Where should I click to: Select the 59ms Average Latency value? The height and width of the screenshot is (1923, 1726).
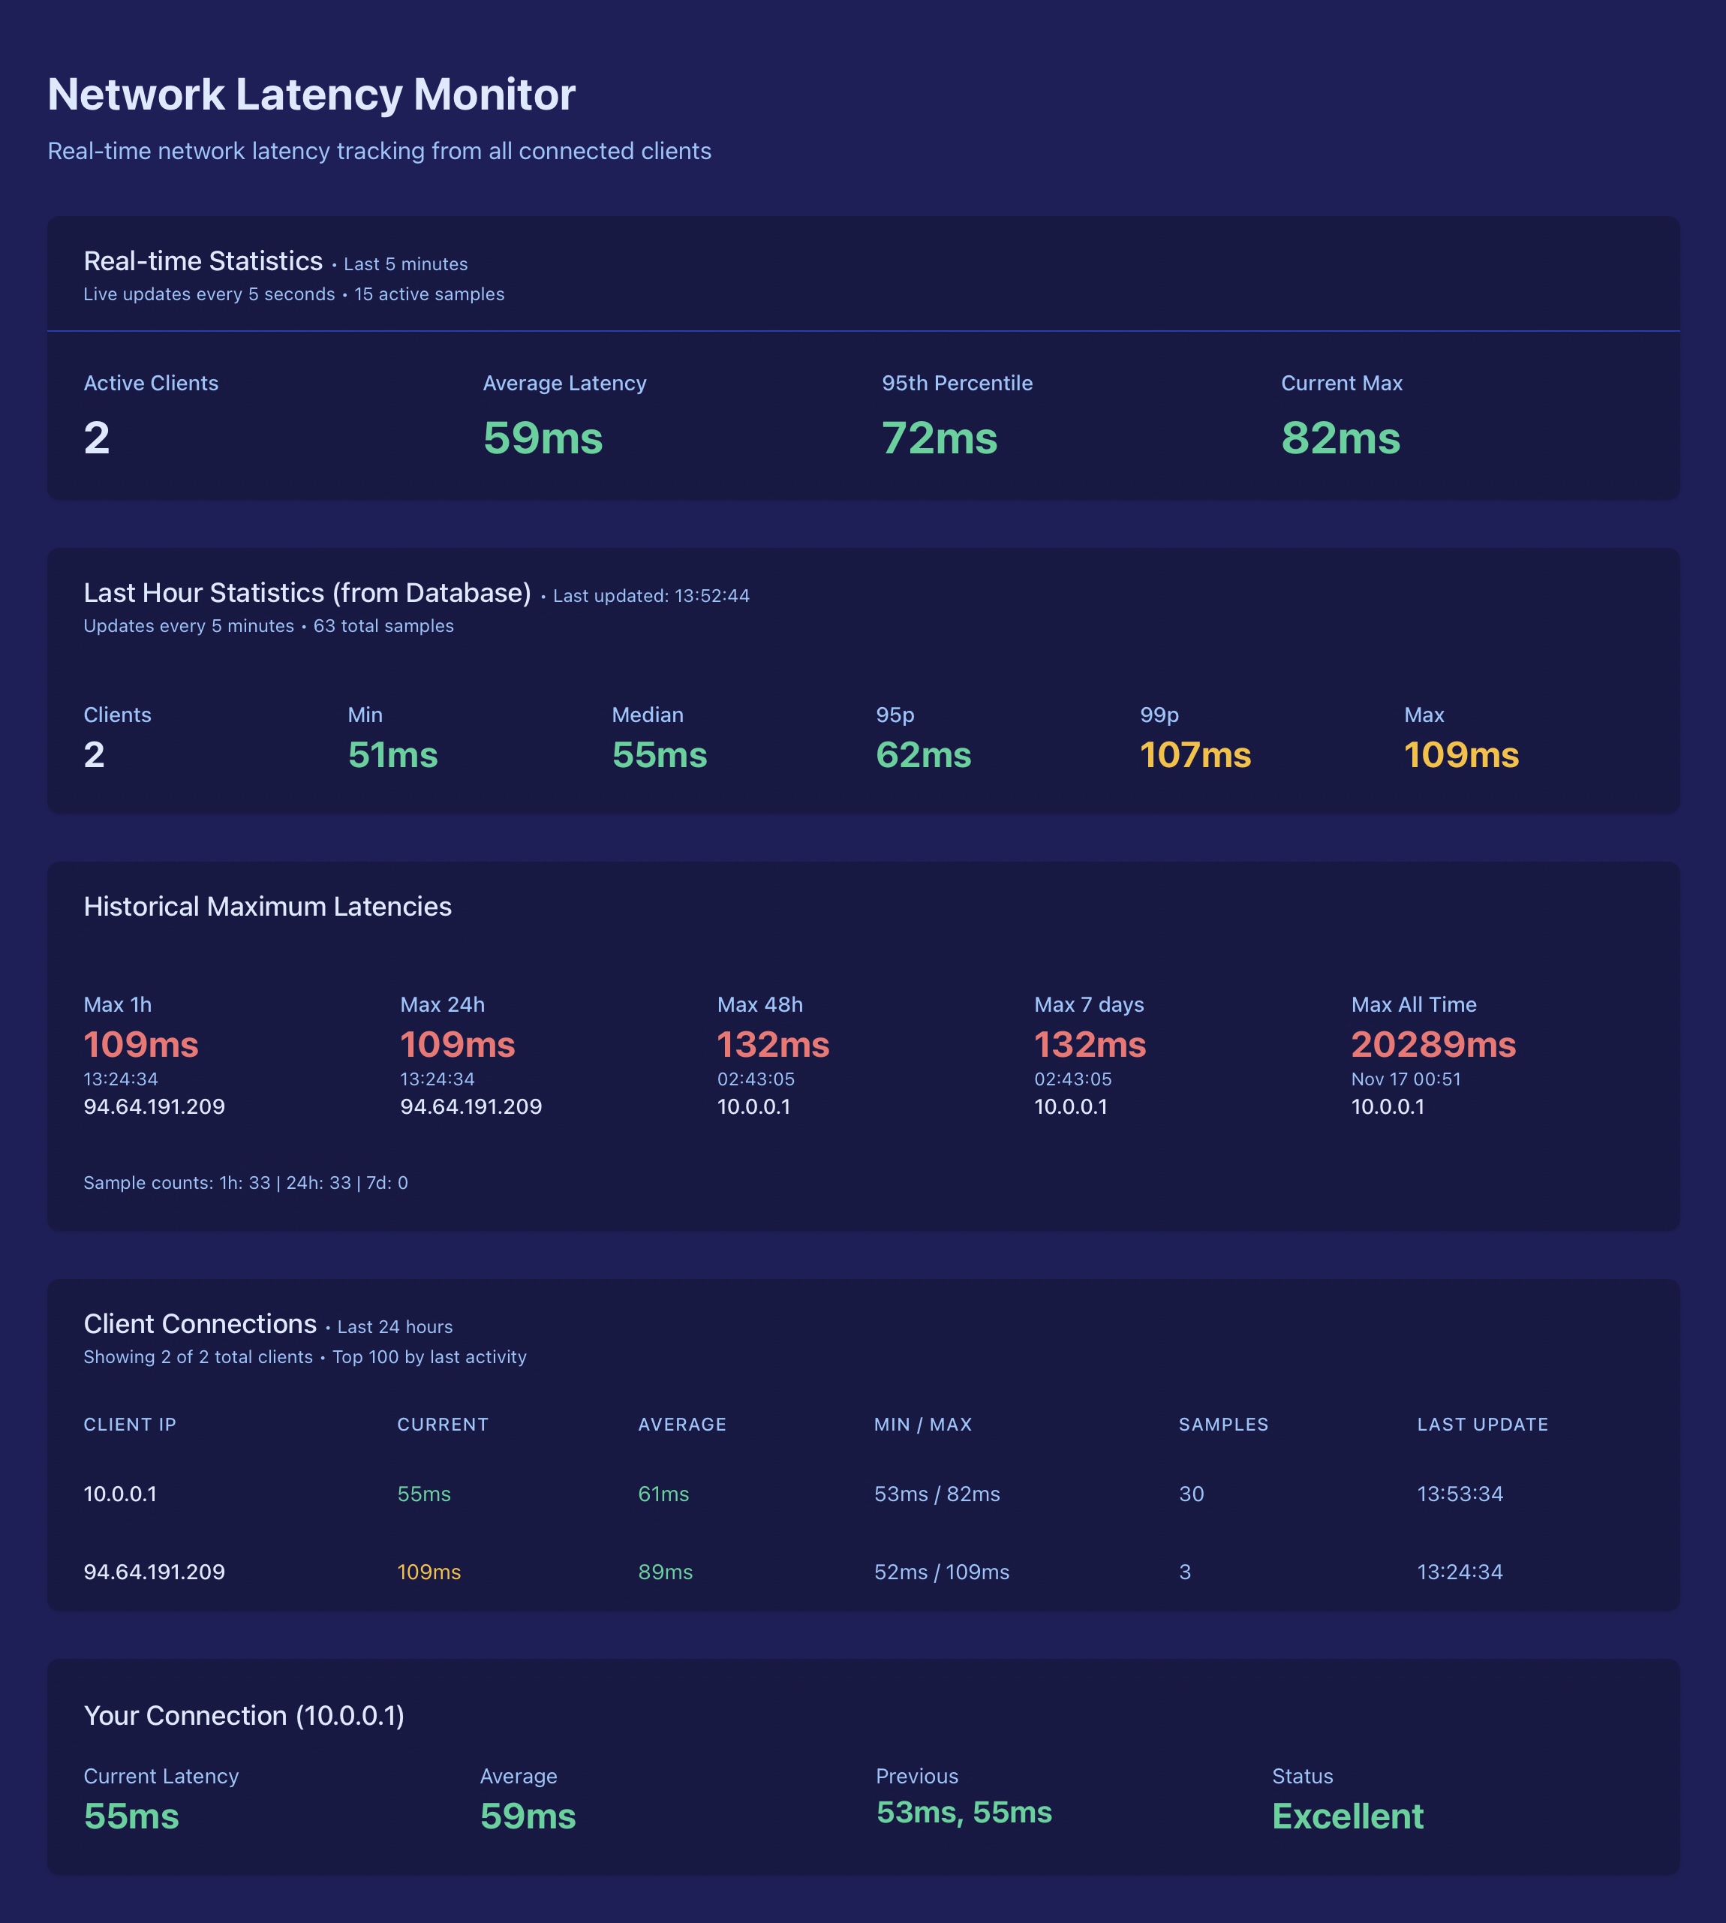543,438
